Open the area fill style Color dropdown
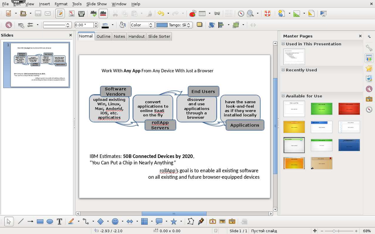375x234 pixels. point(141,25)
